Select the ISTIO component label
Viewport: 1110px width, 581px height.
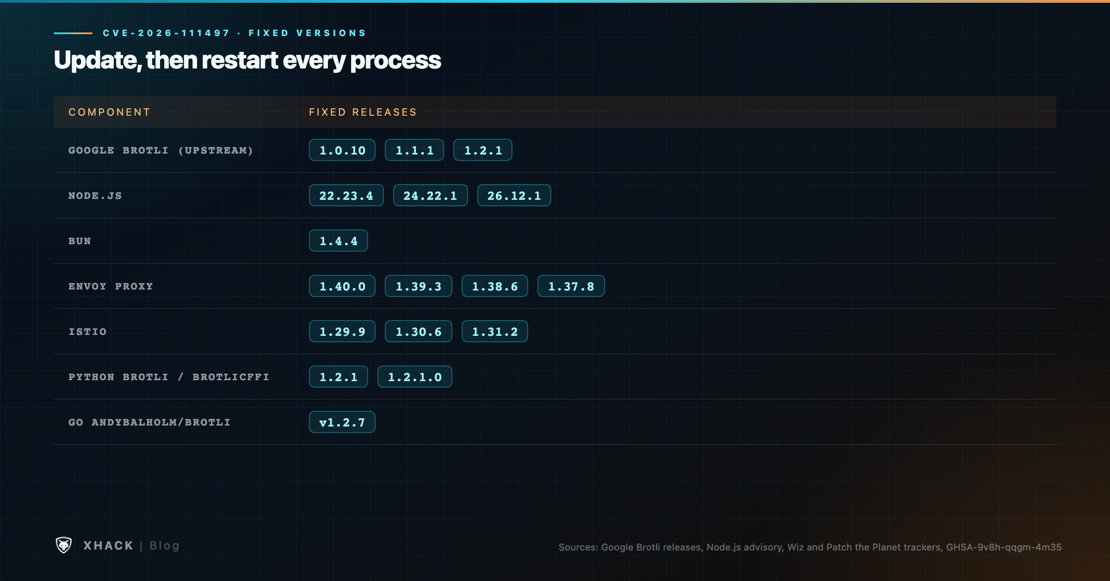point(88,332)
